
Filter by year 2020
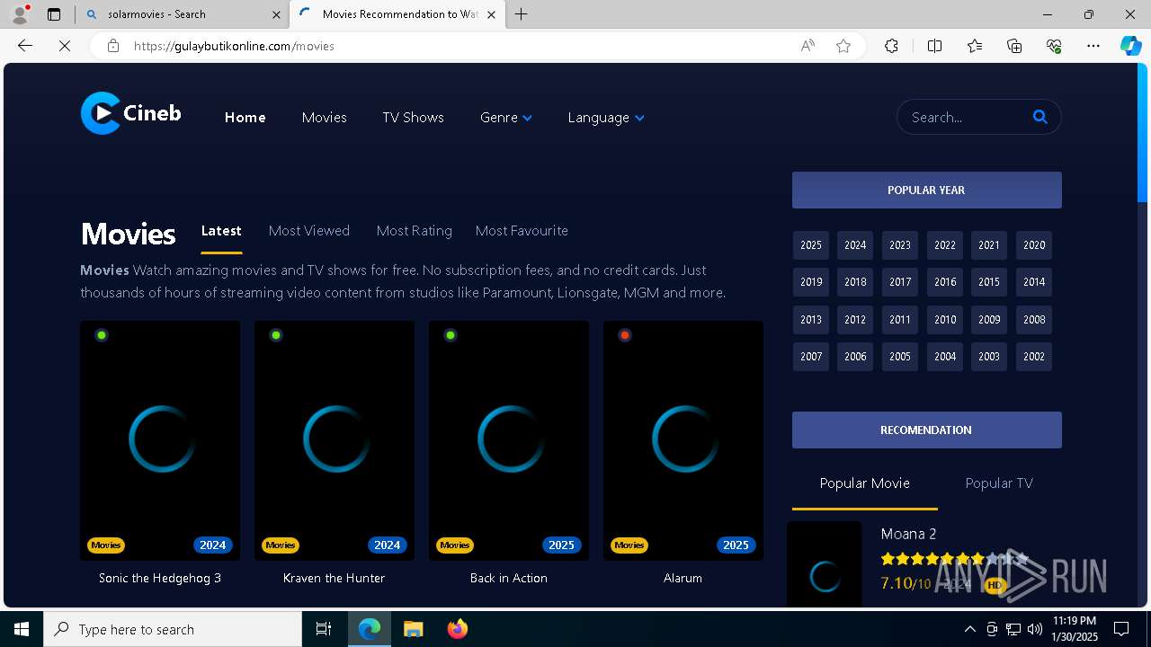1034,245
